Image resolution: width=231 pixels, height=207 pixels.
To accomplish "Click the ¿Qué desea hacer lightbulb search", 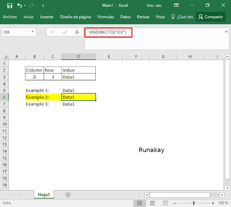I will pos(182,17).
